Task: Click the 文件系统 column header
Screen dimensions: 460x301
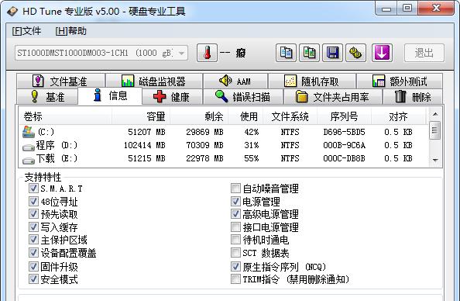Action: pyautogui.click(x=290, y=116)
